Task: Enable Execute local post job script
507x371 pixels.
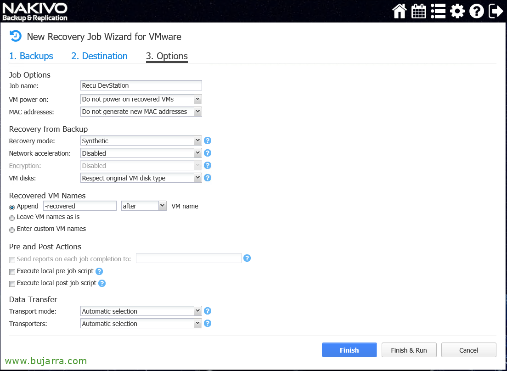Action: (x=12, y=284)
